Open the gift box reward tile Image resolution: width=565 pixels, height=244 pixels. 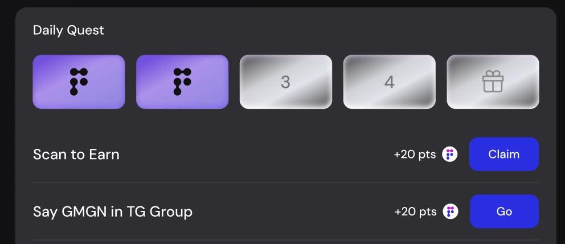click(493, 82)
